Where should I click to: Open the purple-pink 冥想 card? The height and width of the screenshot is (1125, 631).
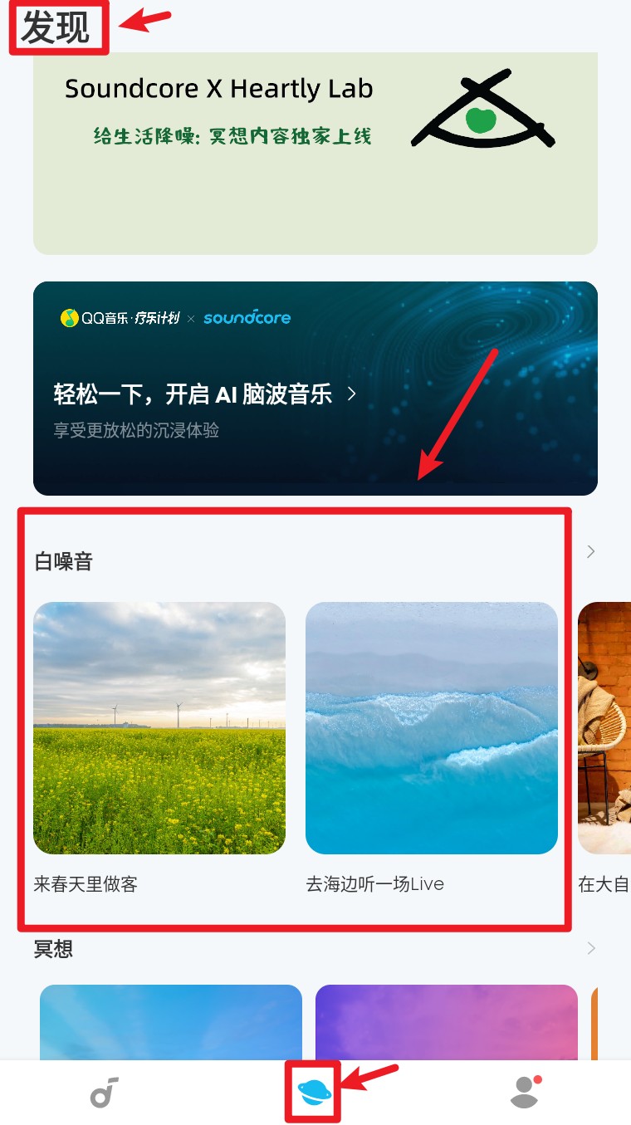[447, 1022]
